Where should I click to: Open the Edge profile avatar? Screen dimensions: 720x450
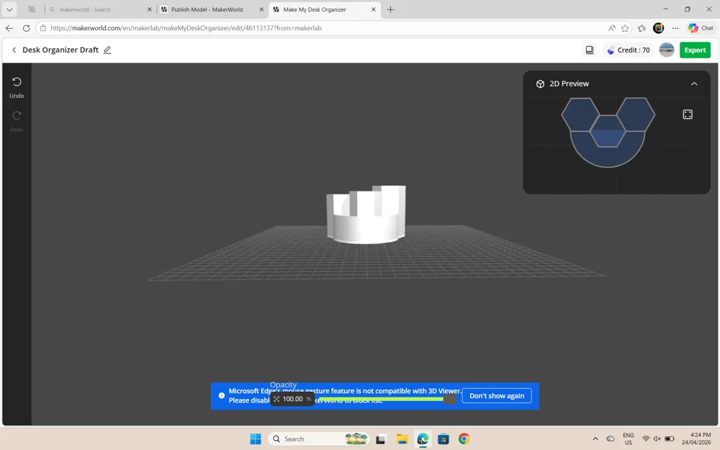click(659, 28)
